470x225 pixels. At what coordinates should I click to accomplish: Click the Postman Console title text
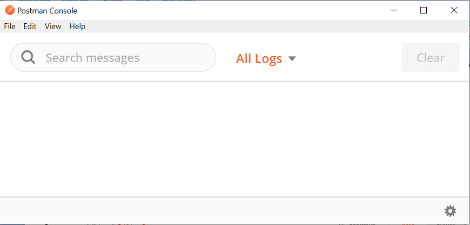(48, 11)
